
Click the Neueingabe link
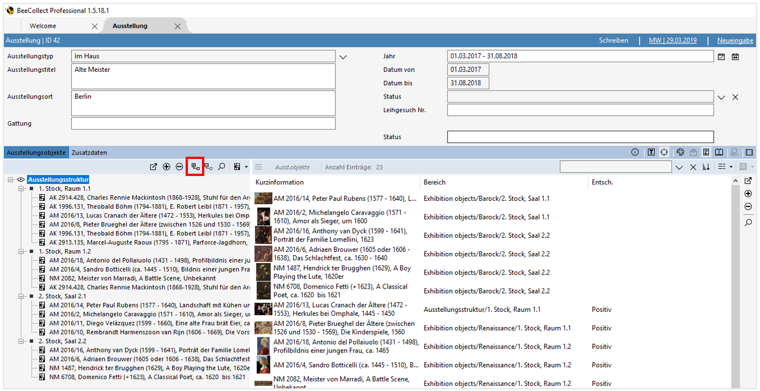coord(735,40)
